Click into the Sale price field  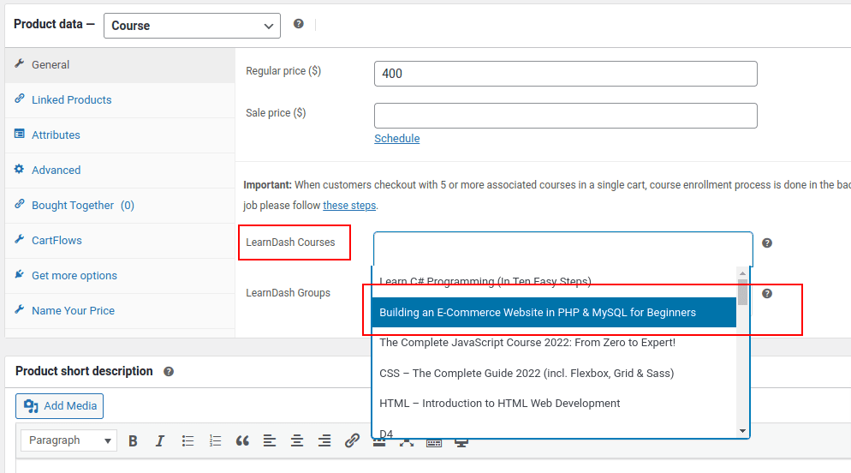565,116
